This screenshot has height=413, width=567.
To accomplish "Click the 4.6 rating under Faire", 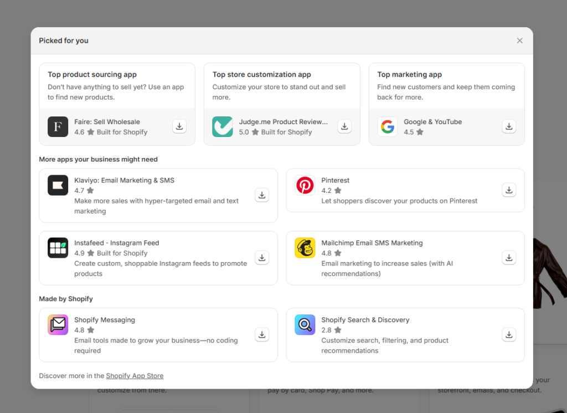I will (79, 132).
